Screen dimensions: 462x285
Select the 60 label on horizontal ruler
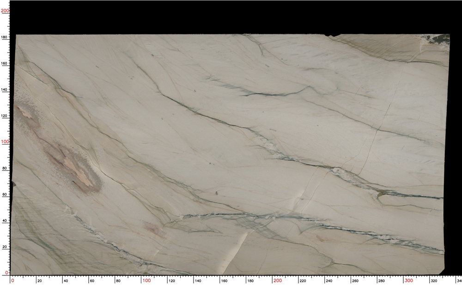(92, 281)
